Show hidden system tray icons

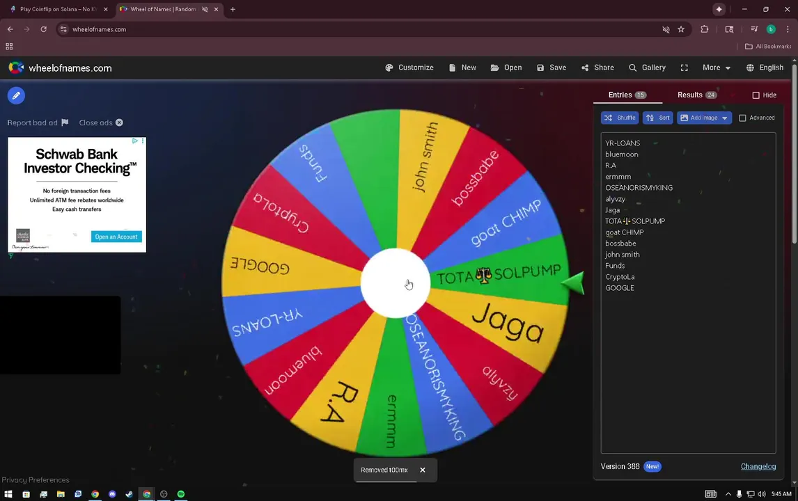728,494
